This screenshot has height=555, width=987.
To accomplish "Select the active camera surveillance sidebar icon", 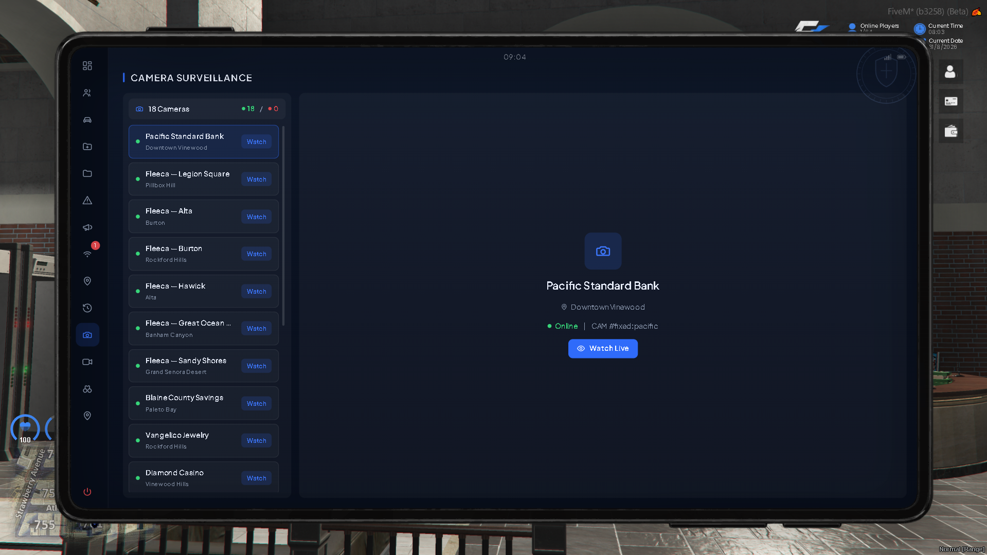I will [87, 335].
